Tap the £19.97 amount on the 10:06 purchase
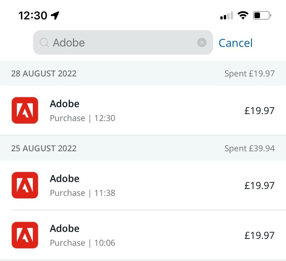The height and width of the screenshot is (261, 286). point(259,236)
